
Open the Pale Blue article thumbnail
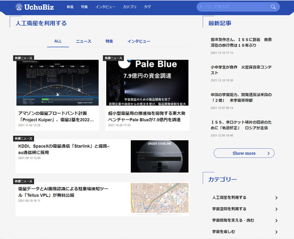click(147, 83)
